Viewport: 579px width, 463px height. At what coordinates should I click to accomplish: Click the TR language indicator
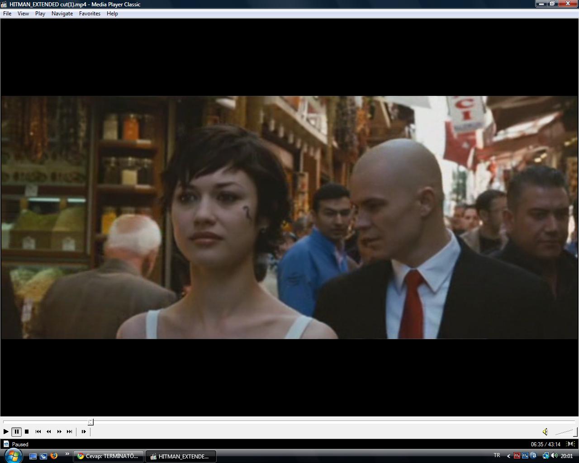click(x=497, y=455)
